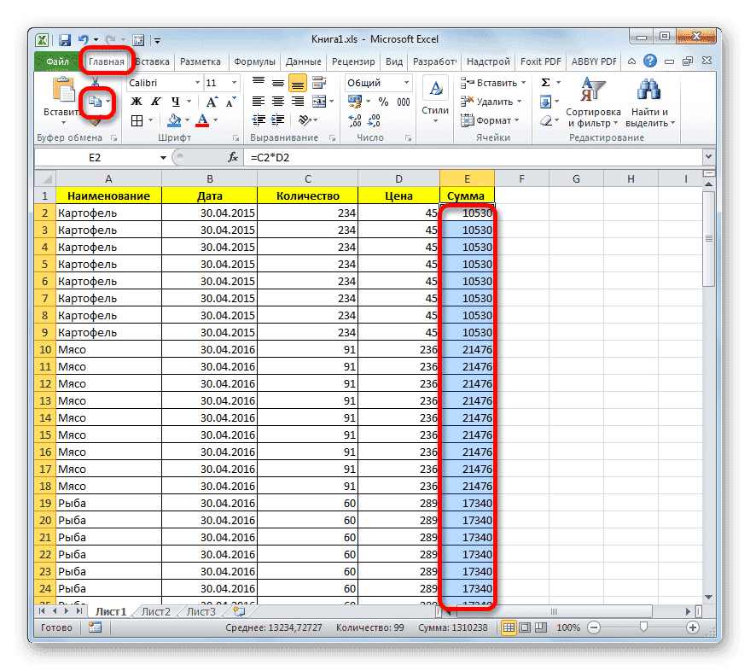Click the increase decimal places icon
This screenshot has width=750, height=671.
(x=353, y=120)
